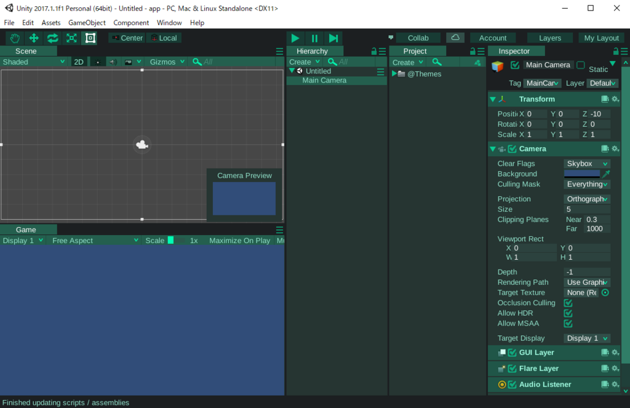The height and width of the screenshot is (408, 630).
Task: Toggle scene lighting icon
Action: [x=98, y=62]
